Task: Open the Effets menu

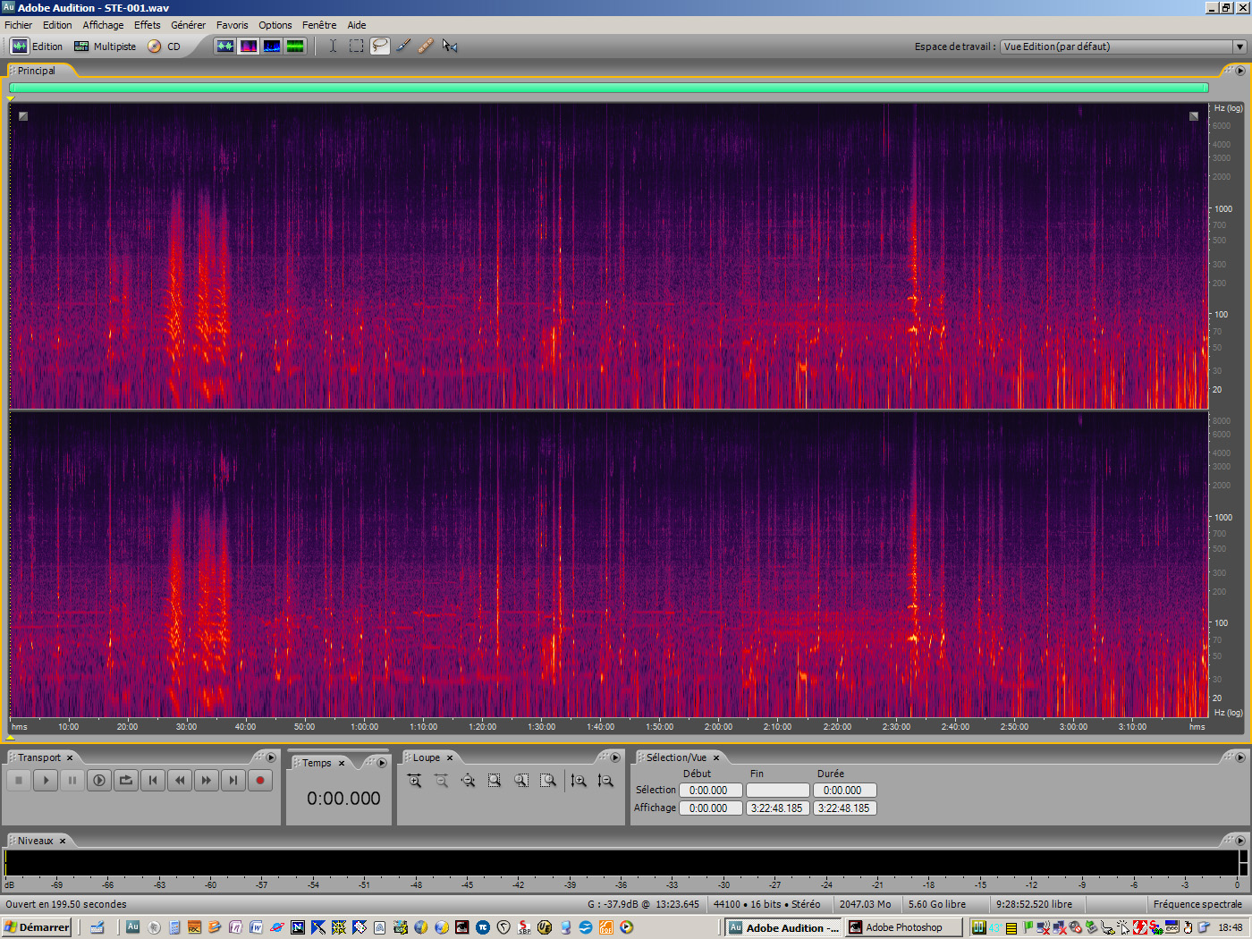Action: tap(147, 24)
